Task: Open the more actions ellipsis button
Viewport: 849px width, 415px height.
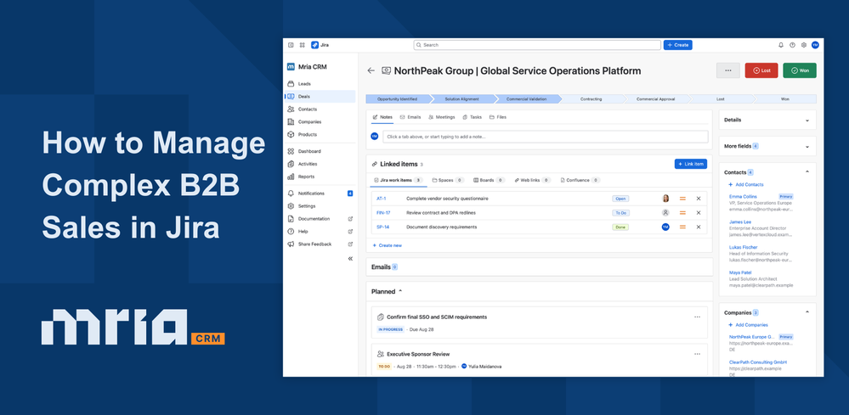Action: [x=727, y=70]
